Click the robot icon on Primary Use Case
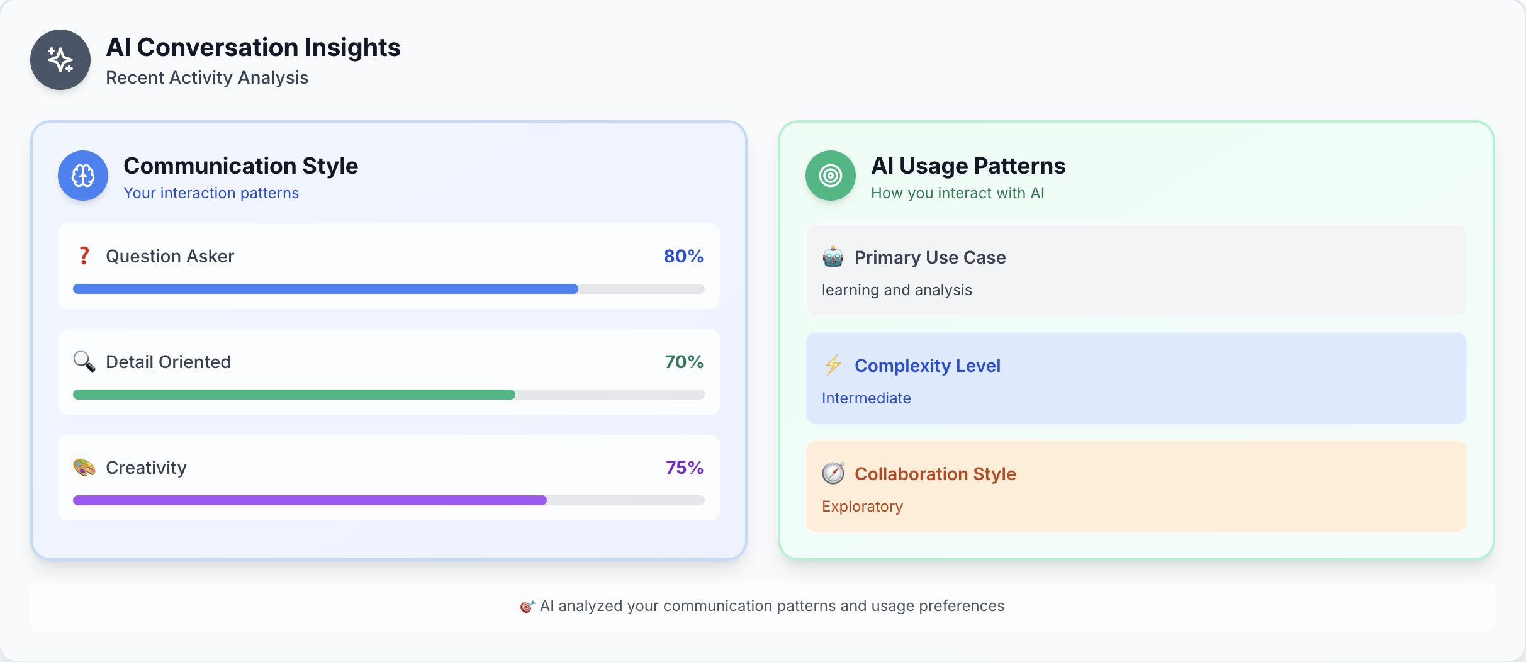1526x662 pixels. (833, 257)
